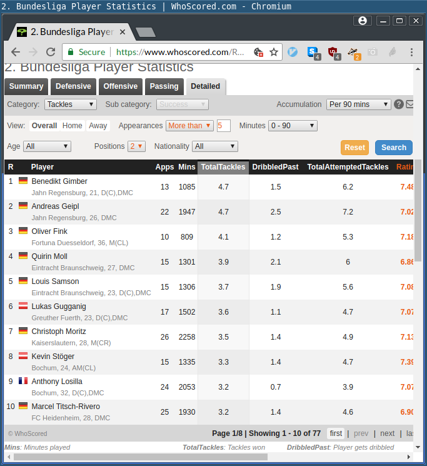
Task: Open the Nationality All dropdown
Action: [215, 146]
